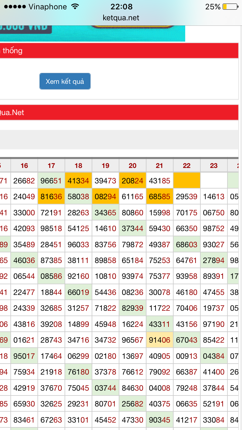This screenshot has width=242, height=430.
Task: Tap the green cell 90345
Action: pyautogui.click(x=160, y=420)
